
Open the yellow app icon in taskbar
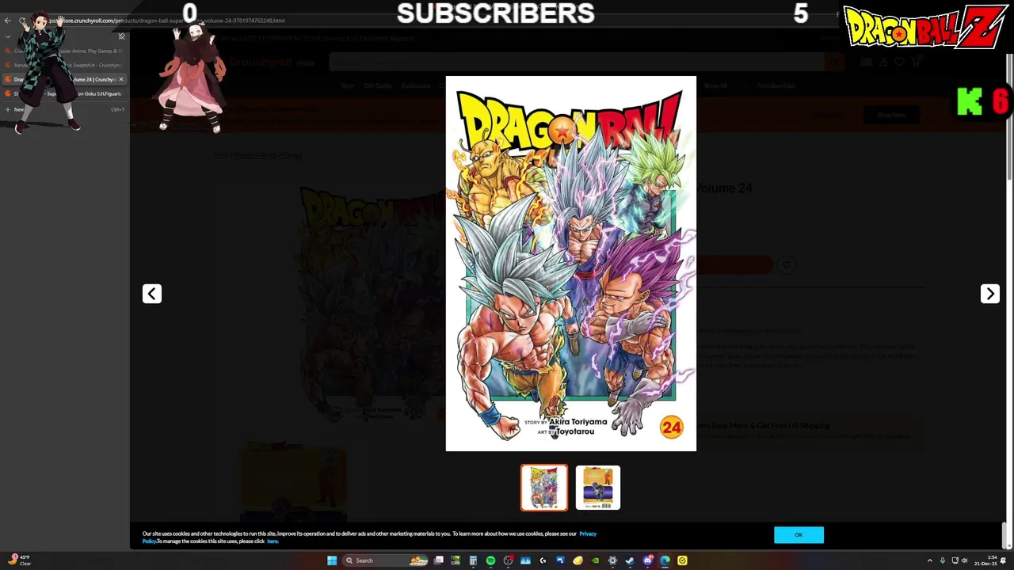coord(682,560)
